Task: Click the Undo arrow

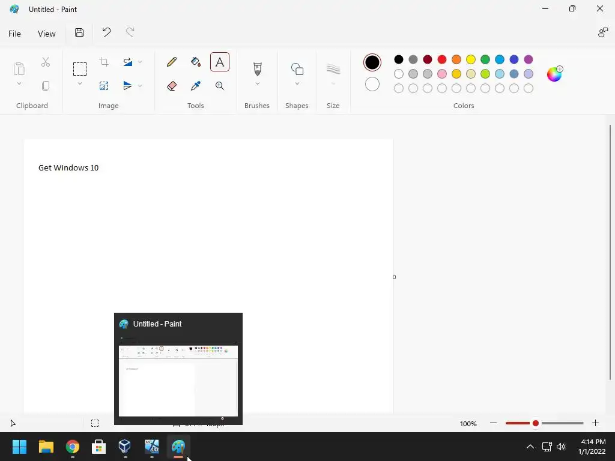Action: coord(106,32)
